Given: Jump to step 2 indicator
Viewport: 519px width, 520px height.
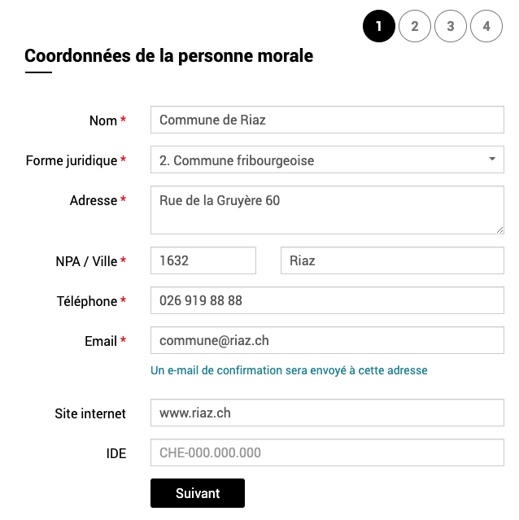Looking at the screenshot, I should pos(415,26).
